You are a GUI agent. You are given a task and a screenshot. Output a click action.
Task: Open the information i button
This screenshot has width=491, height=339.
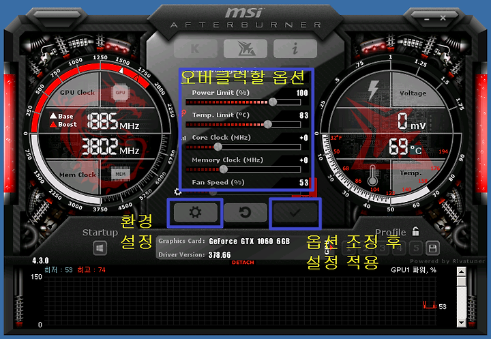coord(295,48)
